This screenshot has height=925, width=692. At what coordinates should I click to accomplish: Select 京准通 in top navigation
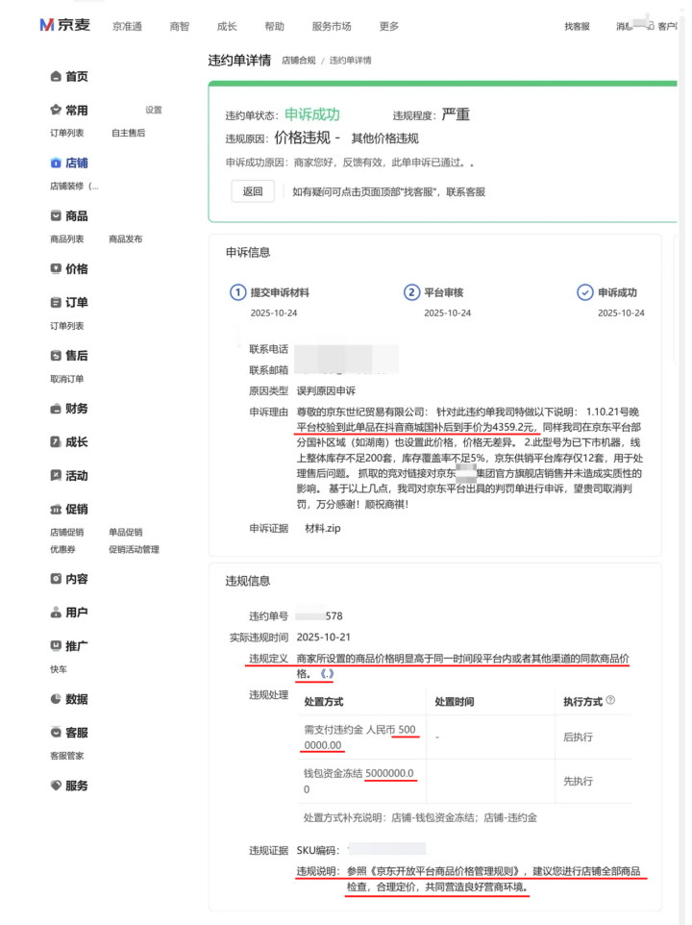coord(127,26)
